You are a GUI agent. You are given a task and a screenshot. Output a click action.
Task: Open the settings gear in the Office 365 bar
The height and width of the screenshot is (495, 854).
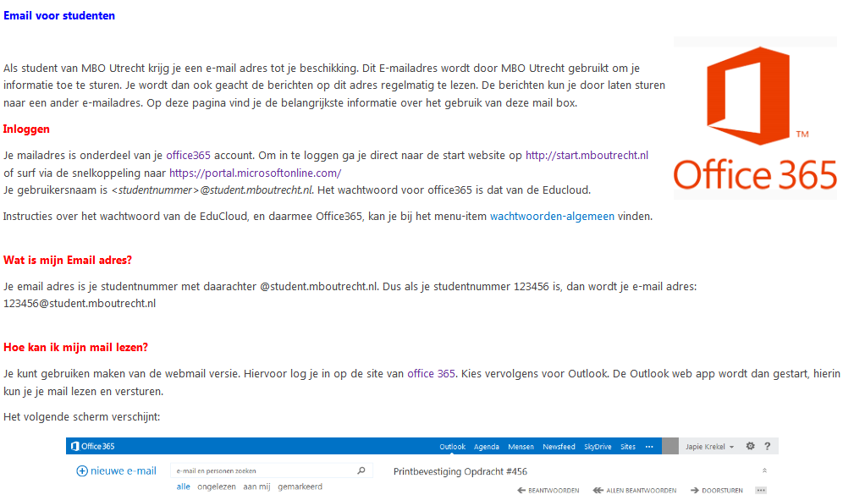pos(750,446)
